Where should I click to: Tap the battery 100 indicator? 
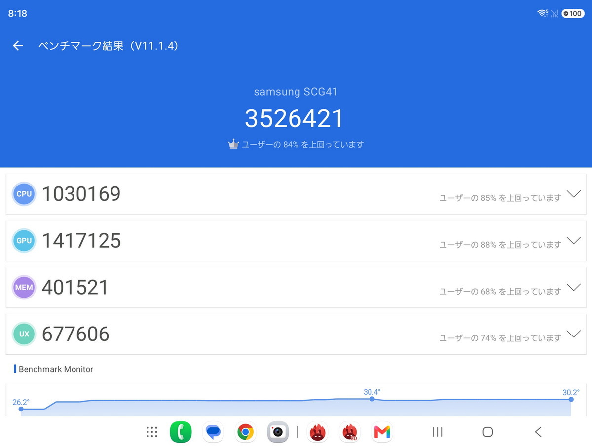[573, 13]
